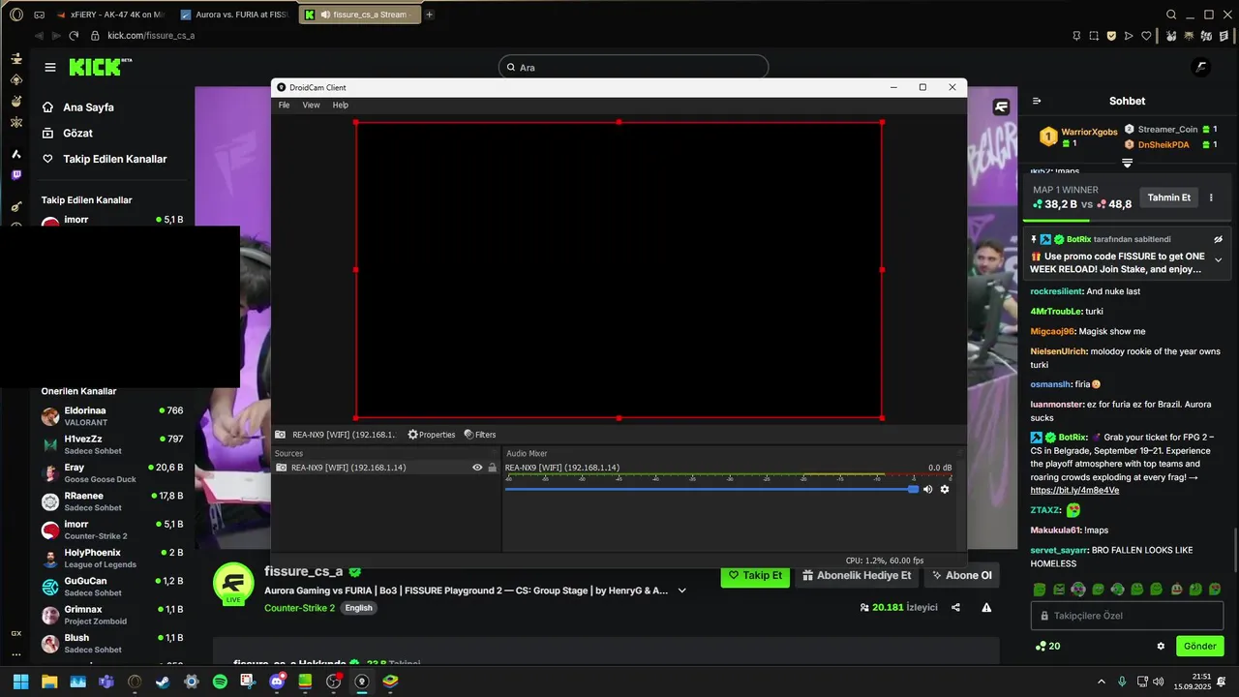Open Grimnax Project Zomboid channel
The image size is (1239, 697).
(x=111, y=615)
